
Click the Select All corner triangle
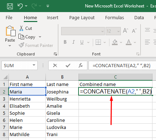click(5, 77)
